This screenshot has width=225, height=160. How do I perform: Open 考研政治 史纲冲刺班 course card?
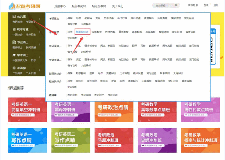click(x=157, y=140)
